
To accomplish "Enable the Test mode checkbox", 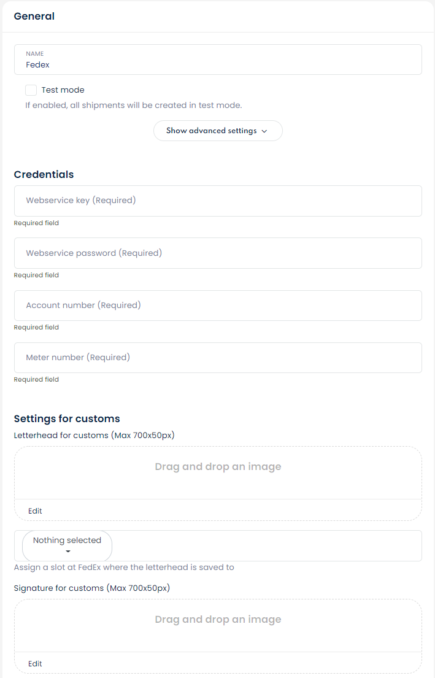I will 31,90.
